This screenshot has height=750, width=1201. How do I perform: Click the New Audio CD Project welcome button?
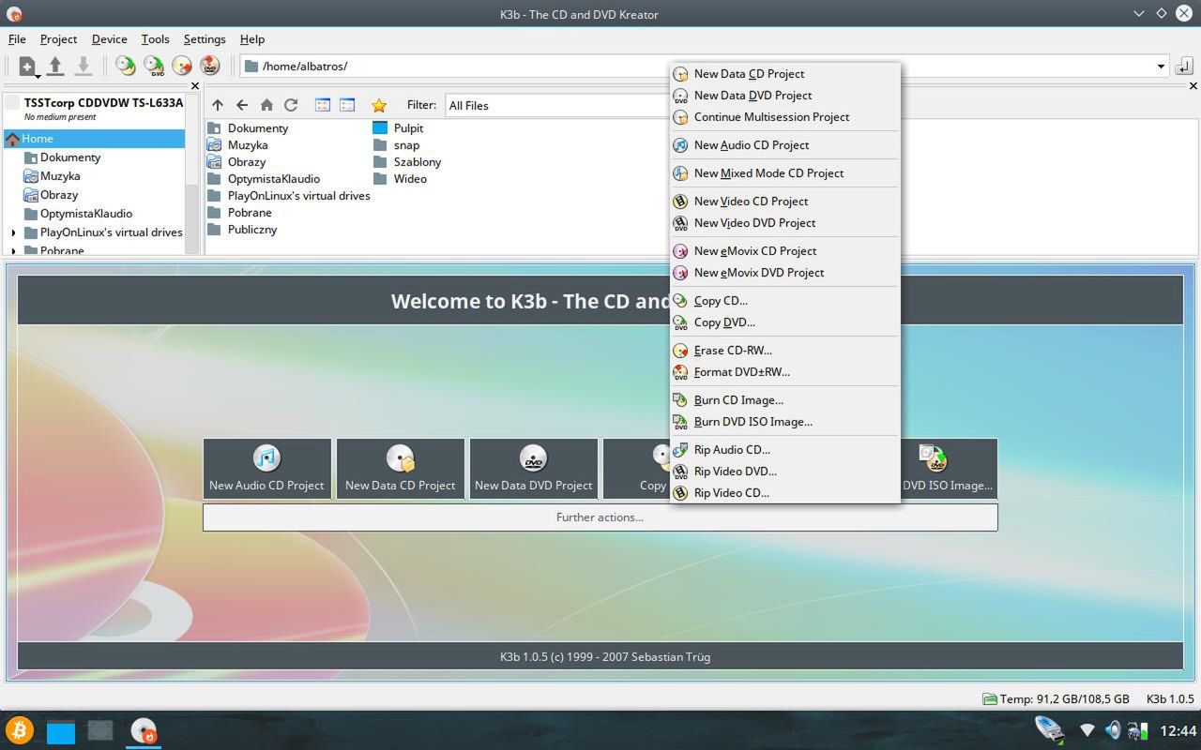click(x=266, y=468)
